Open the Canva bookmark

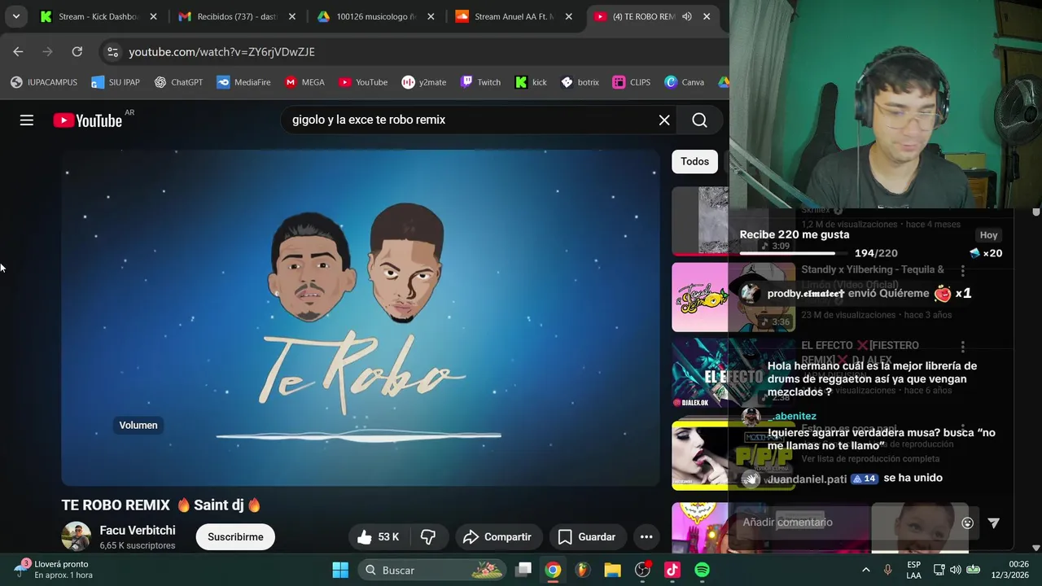tap(684, 82)
